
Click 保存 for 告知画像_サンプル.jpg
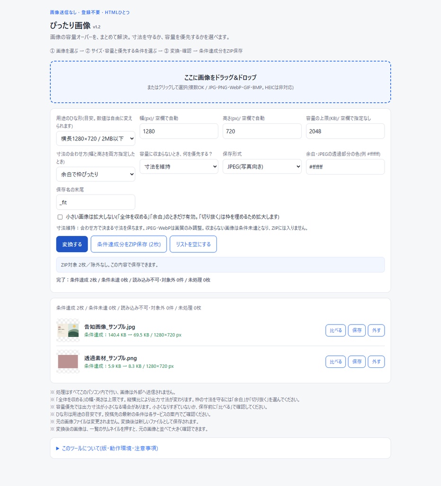pyautogui.click(x=357, y=330)
